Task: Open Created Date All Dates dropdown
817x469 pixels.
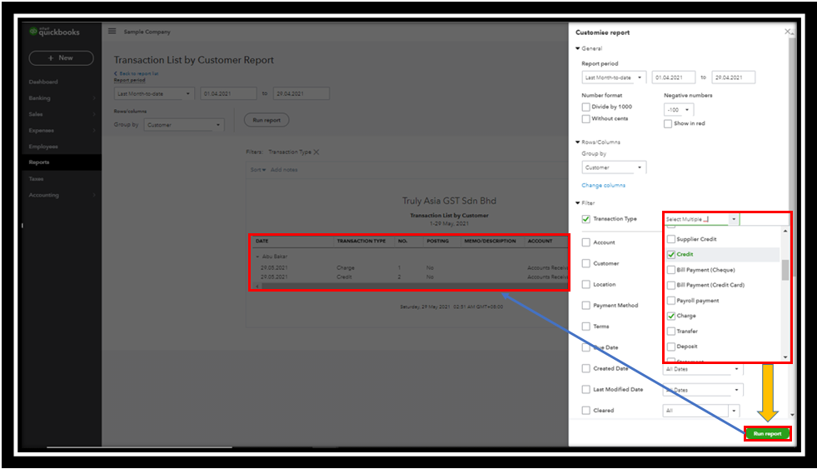Action: coord(702,369)
